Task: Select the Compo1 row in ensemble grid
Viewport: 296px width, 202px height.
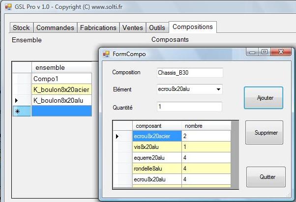Action: (61, 79)
